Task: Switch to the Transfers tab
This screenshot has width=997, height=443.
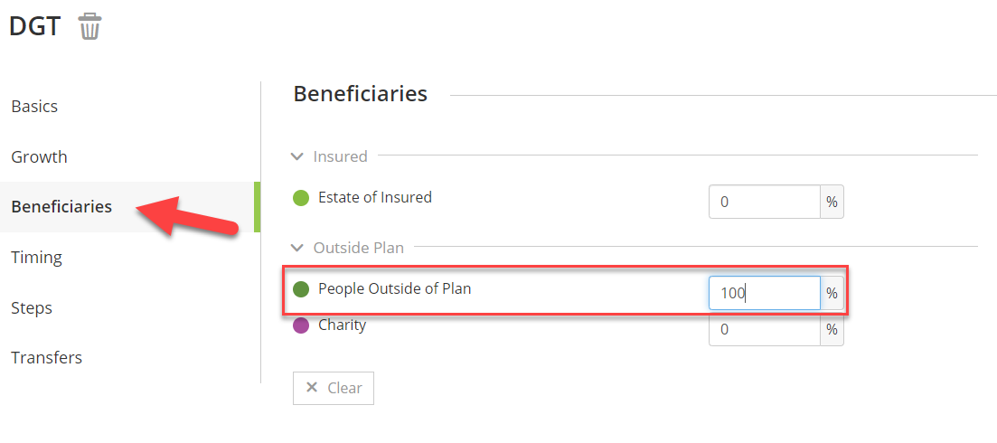Action: (46, 358)
